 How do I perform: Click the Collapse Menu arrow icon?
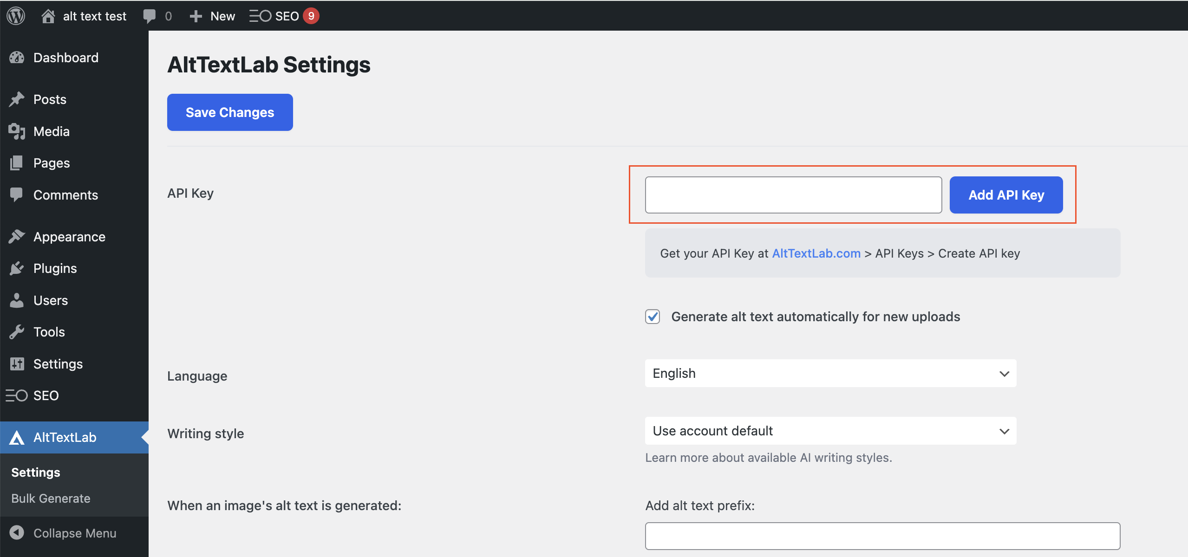pos(17,532)
